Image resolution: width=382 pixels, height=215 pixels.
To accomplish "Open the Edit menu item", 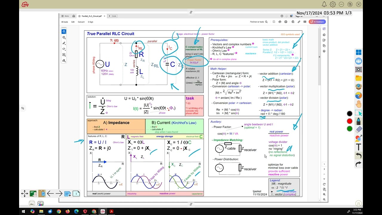I will (x=73, y=22).
